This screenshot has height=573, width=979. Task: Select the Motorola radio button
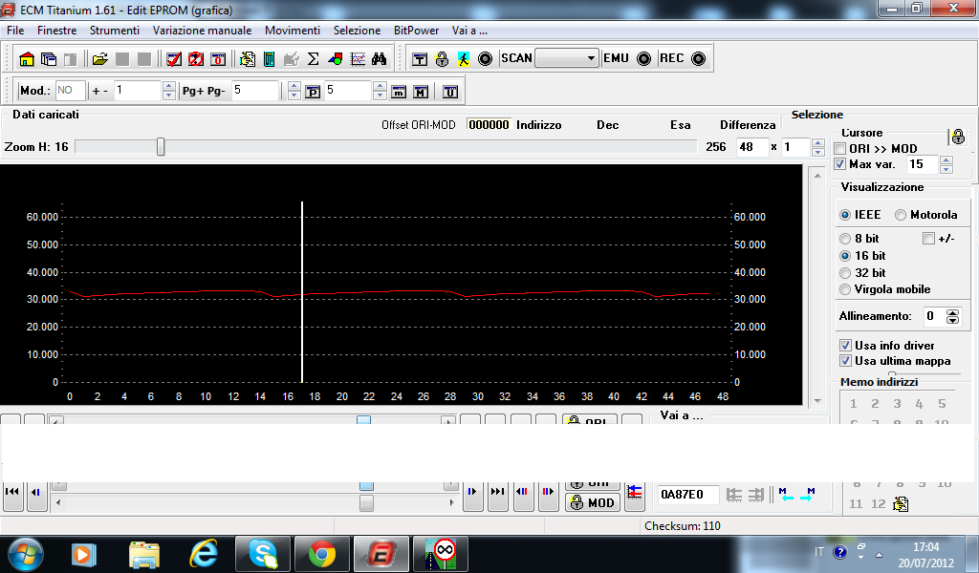tap(901, 215)
